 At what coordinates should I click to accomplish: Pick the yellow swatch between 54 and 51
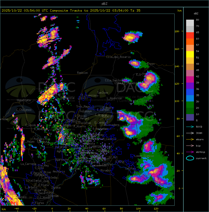tap(190, 54)
